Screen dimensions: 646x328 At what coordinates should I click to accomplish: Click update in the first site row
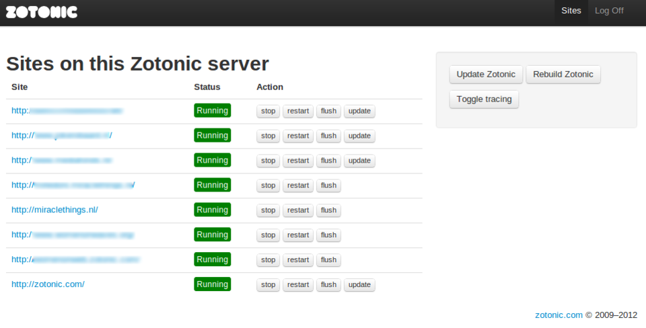pos(359,111)
